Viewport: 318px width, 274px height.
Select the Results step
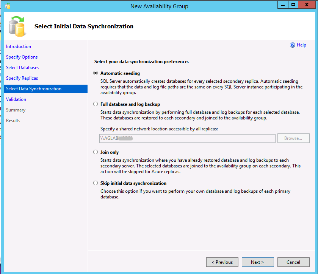click(13, 120)
